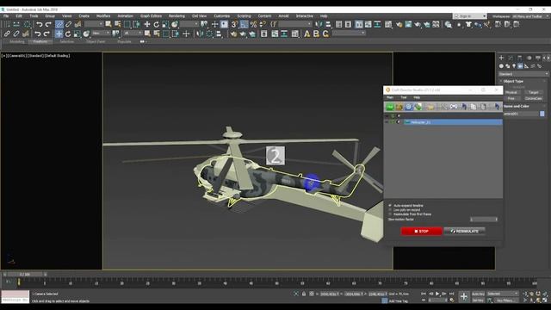This screenshot has height=310, width=551.
Task: Click the Free camera button
Action: pos(511,98)
